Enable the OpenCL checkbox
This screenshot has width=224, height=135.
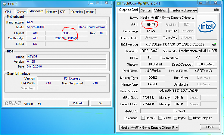(x=143, y=118)
